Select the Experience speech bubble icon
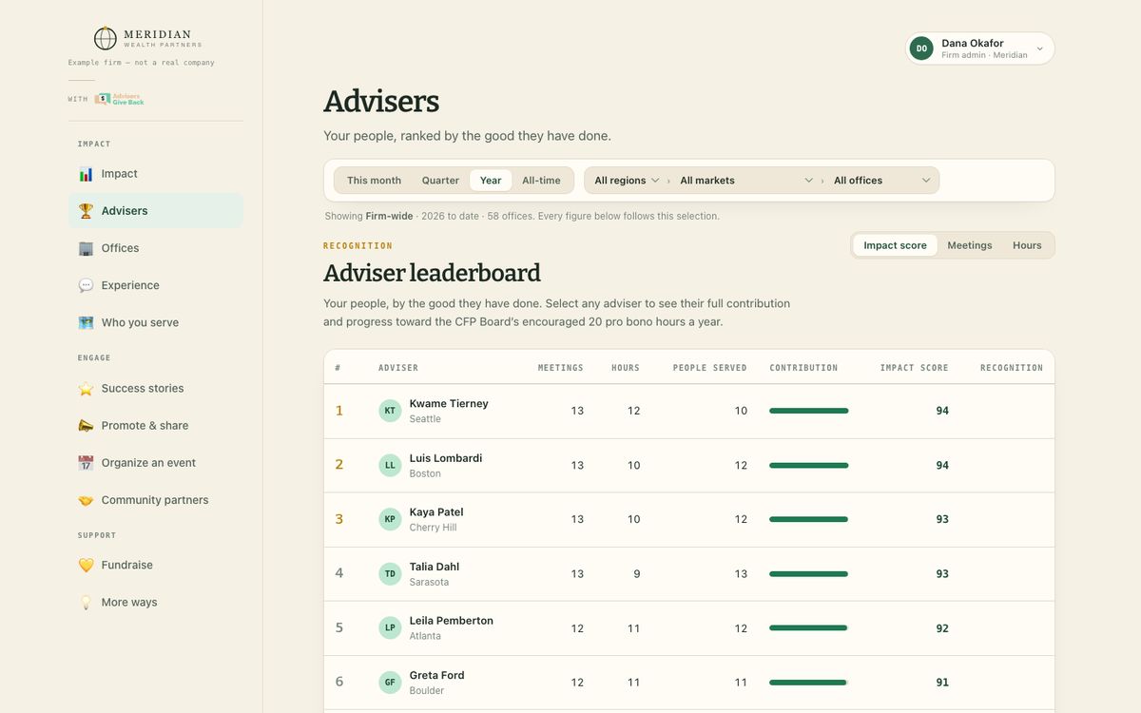1141x713 pixels. click(x=86, y=285)
